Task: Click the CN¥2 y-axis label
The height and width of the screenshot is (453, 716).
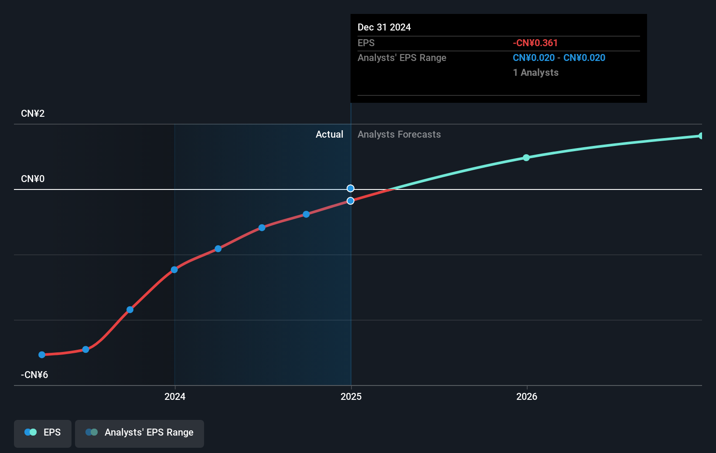Action: click(33, 113)
